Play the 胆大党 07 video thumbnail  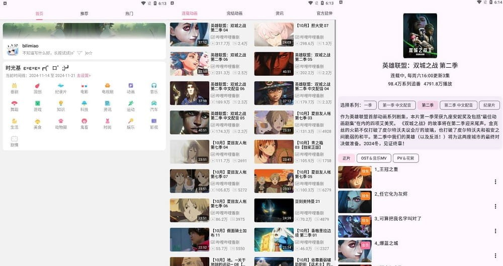coord(274,34)
